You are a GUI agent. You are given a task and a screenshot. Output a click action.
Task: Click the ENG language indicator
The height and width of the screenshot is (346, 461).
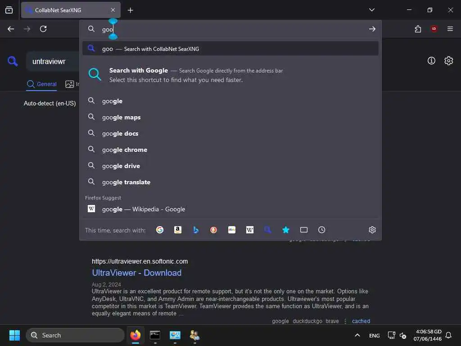[374, 335]
